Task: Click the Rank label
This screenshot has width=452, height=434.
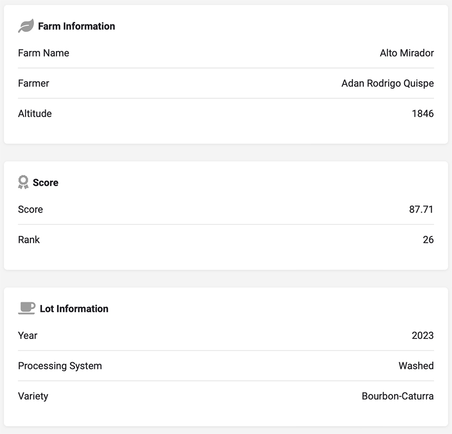Action: click(x=29, y=240)
